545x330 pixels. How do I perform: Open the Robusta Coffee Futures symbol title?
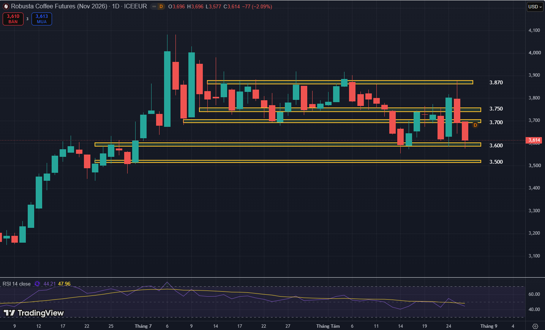pyautogui.click(x=79, y=6)
